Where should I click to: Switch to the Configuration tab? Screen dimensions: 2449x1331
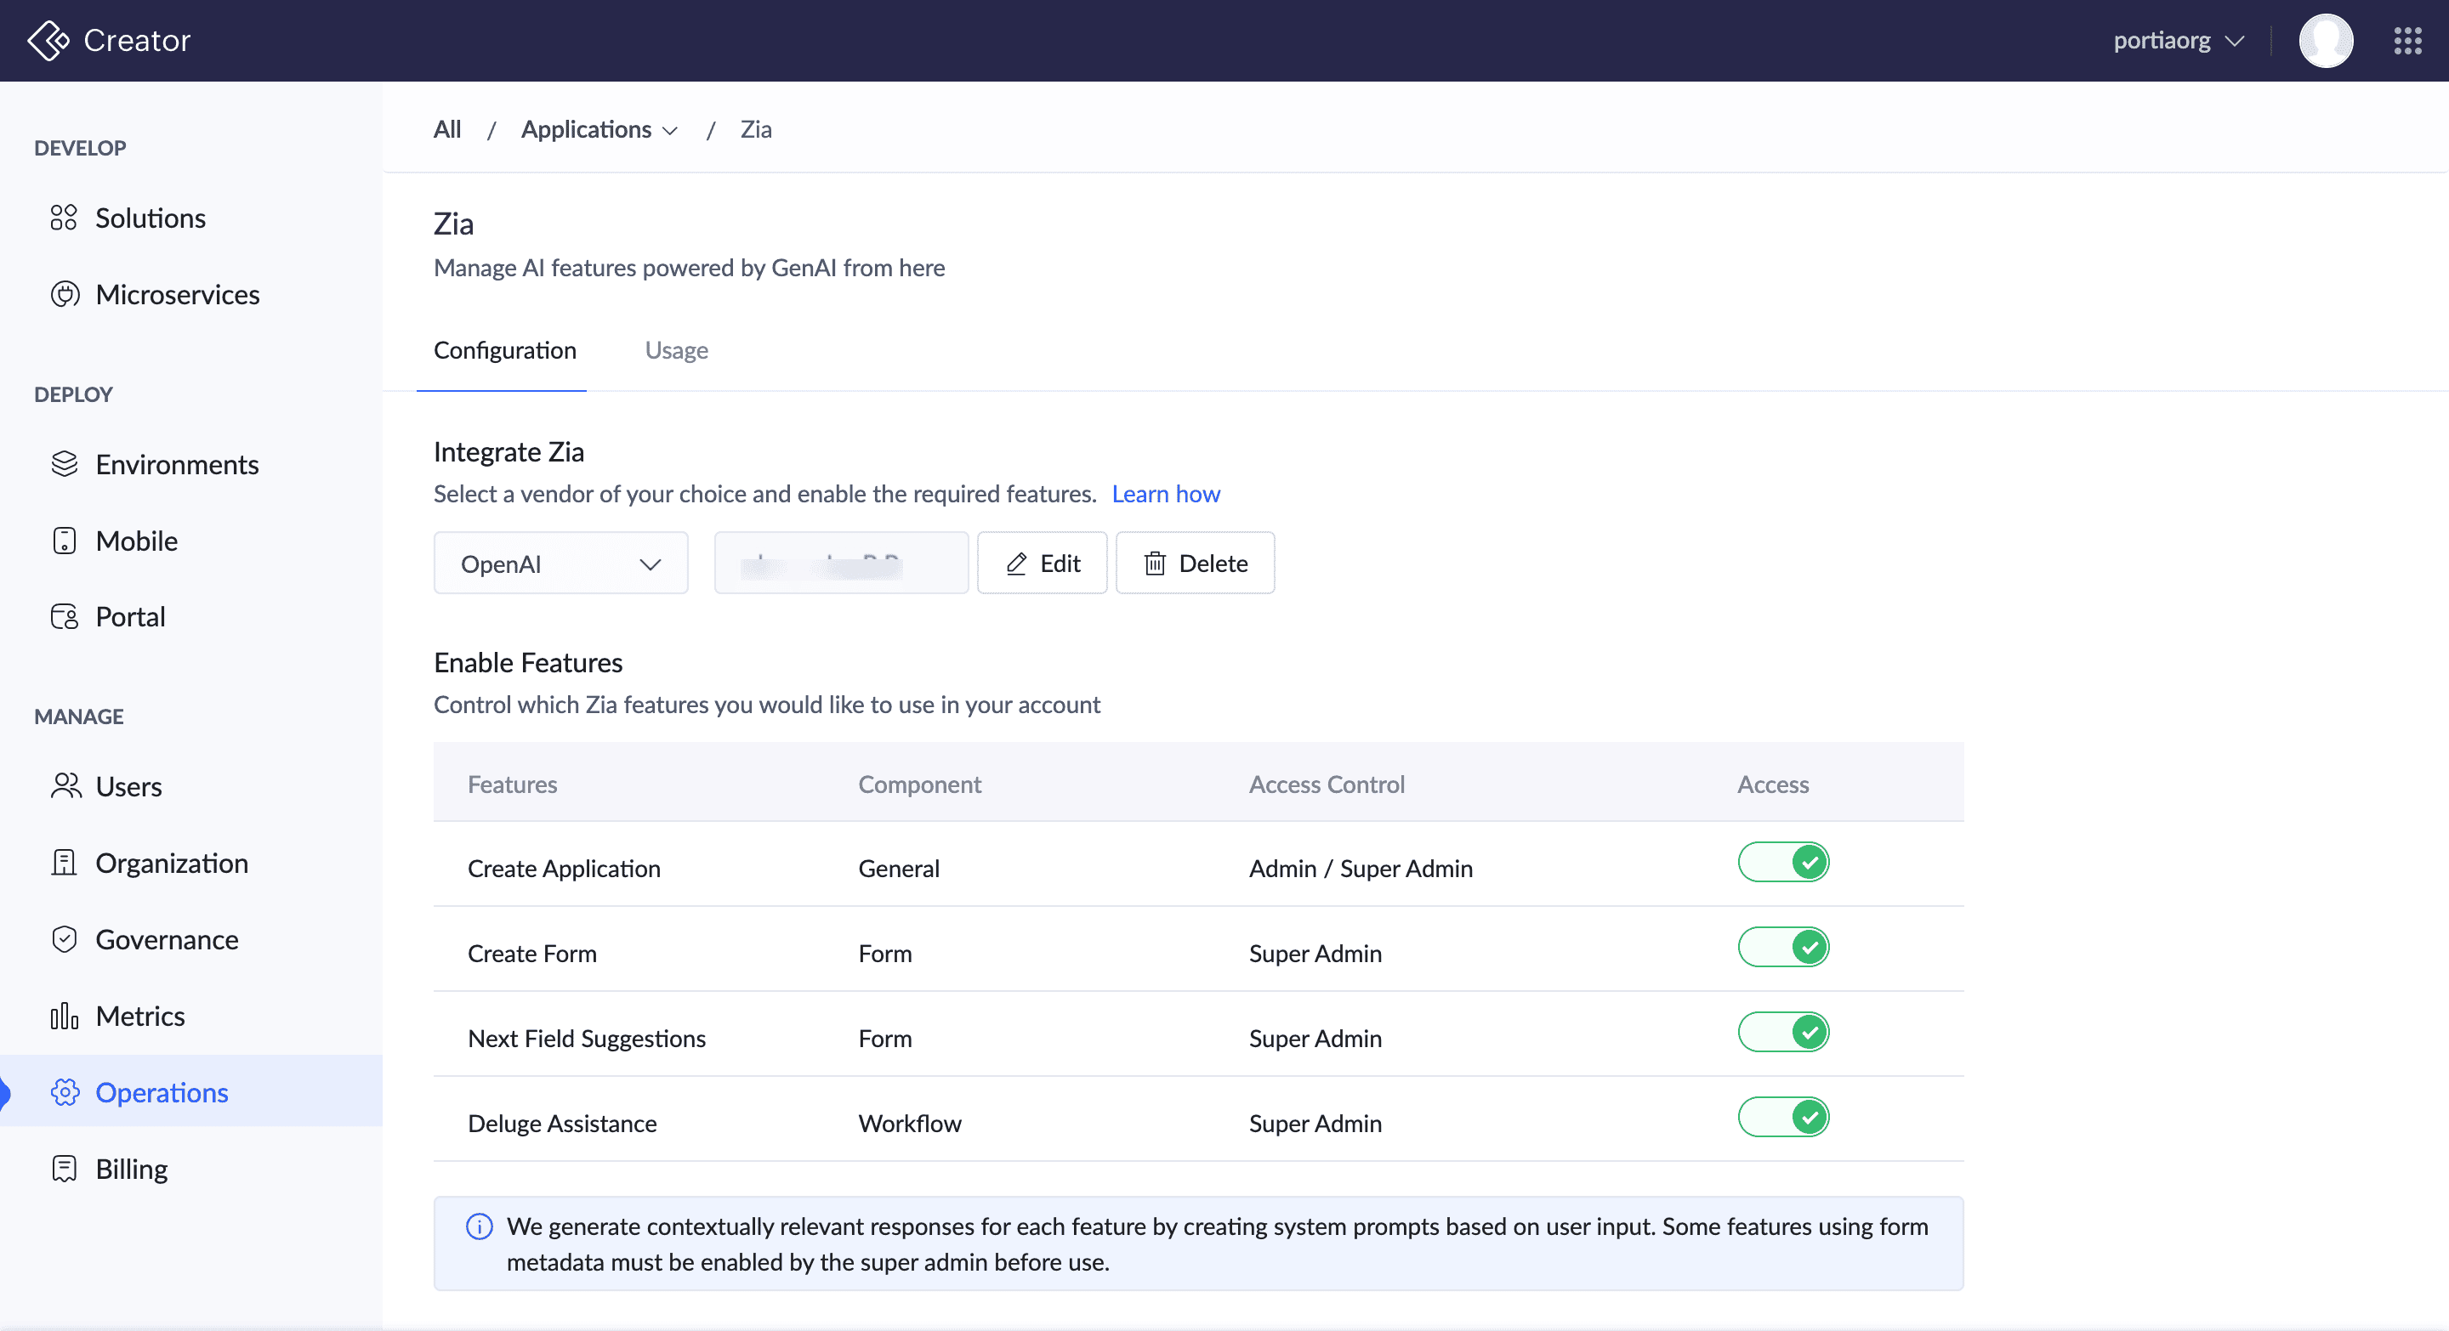pyautogui.click(x=505, y=350)
